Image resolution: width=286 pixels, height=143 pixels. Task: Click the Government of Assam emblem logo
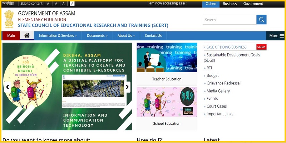[x=9, y=19]
